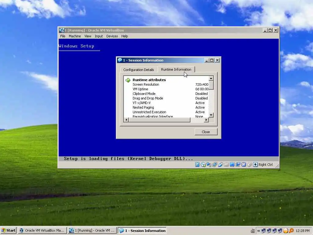This screenshot has width=313, height=235.
Task: Minimize the VirtualBox VM window
Action: (265, 30)
